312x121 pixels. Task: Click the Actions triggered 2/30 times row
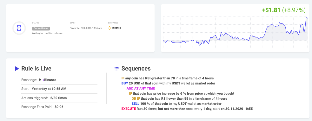click(59, 98)
